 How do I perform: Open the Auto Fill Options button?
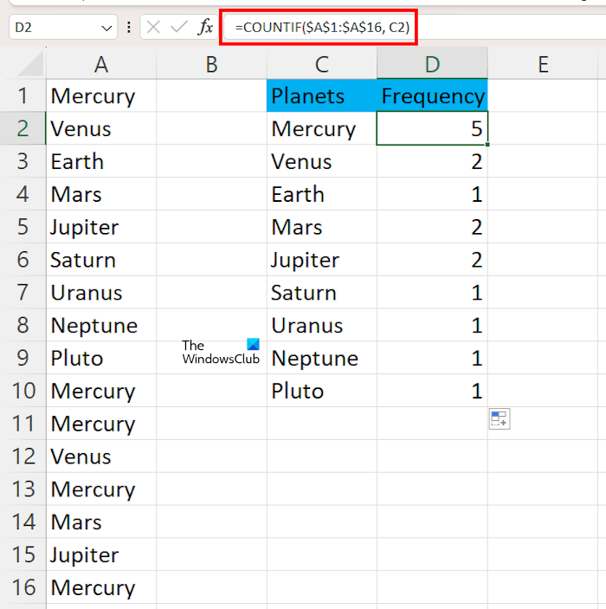point(499,419)
